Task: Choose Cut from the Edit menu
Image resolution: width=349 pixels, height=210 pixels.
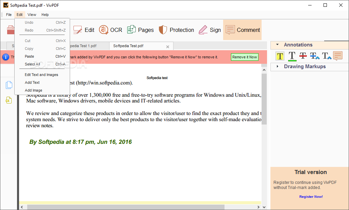Action: (x=42, y=41)
